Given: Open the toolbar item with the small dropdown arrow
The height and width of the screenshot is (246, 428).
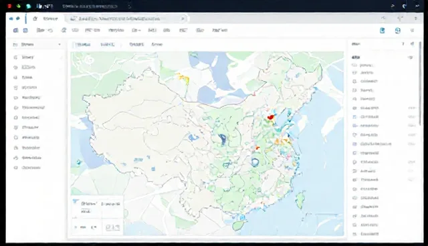Looking at the screenshot, I should point(136,30).
